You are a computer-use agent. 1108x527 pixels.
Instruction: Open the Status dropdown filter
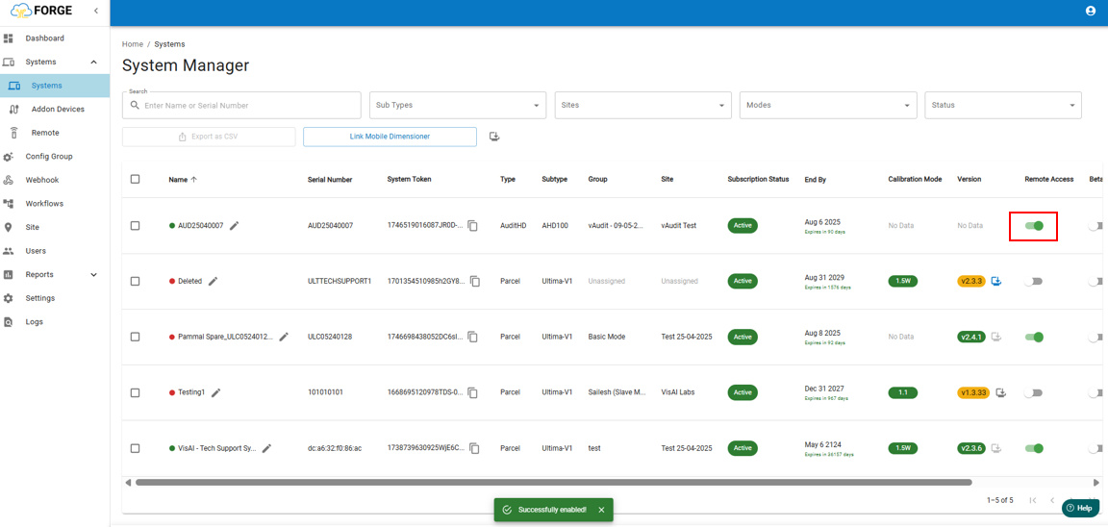pos(1002,106)
